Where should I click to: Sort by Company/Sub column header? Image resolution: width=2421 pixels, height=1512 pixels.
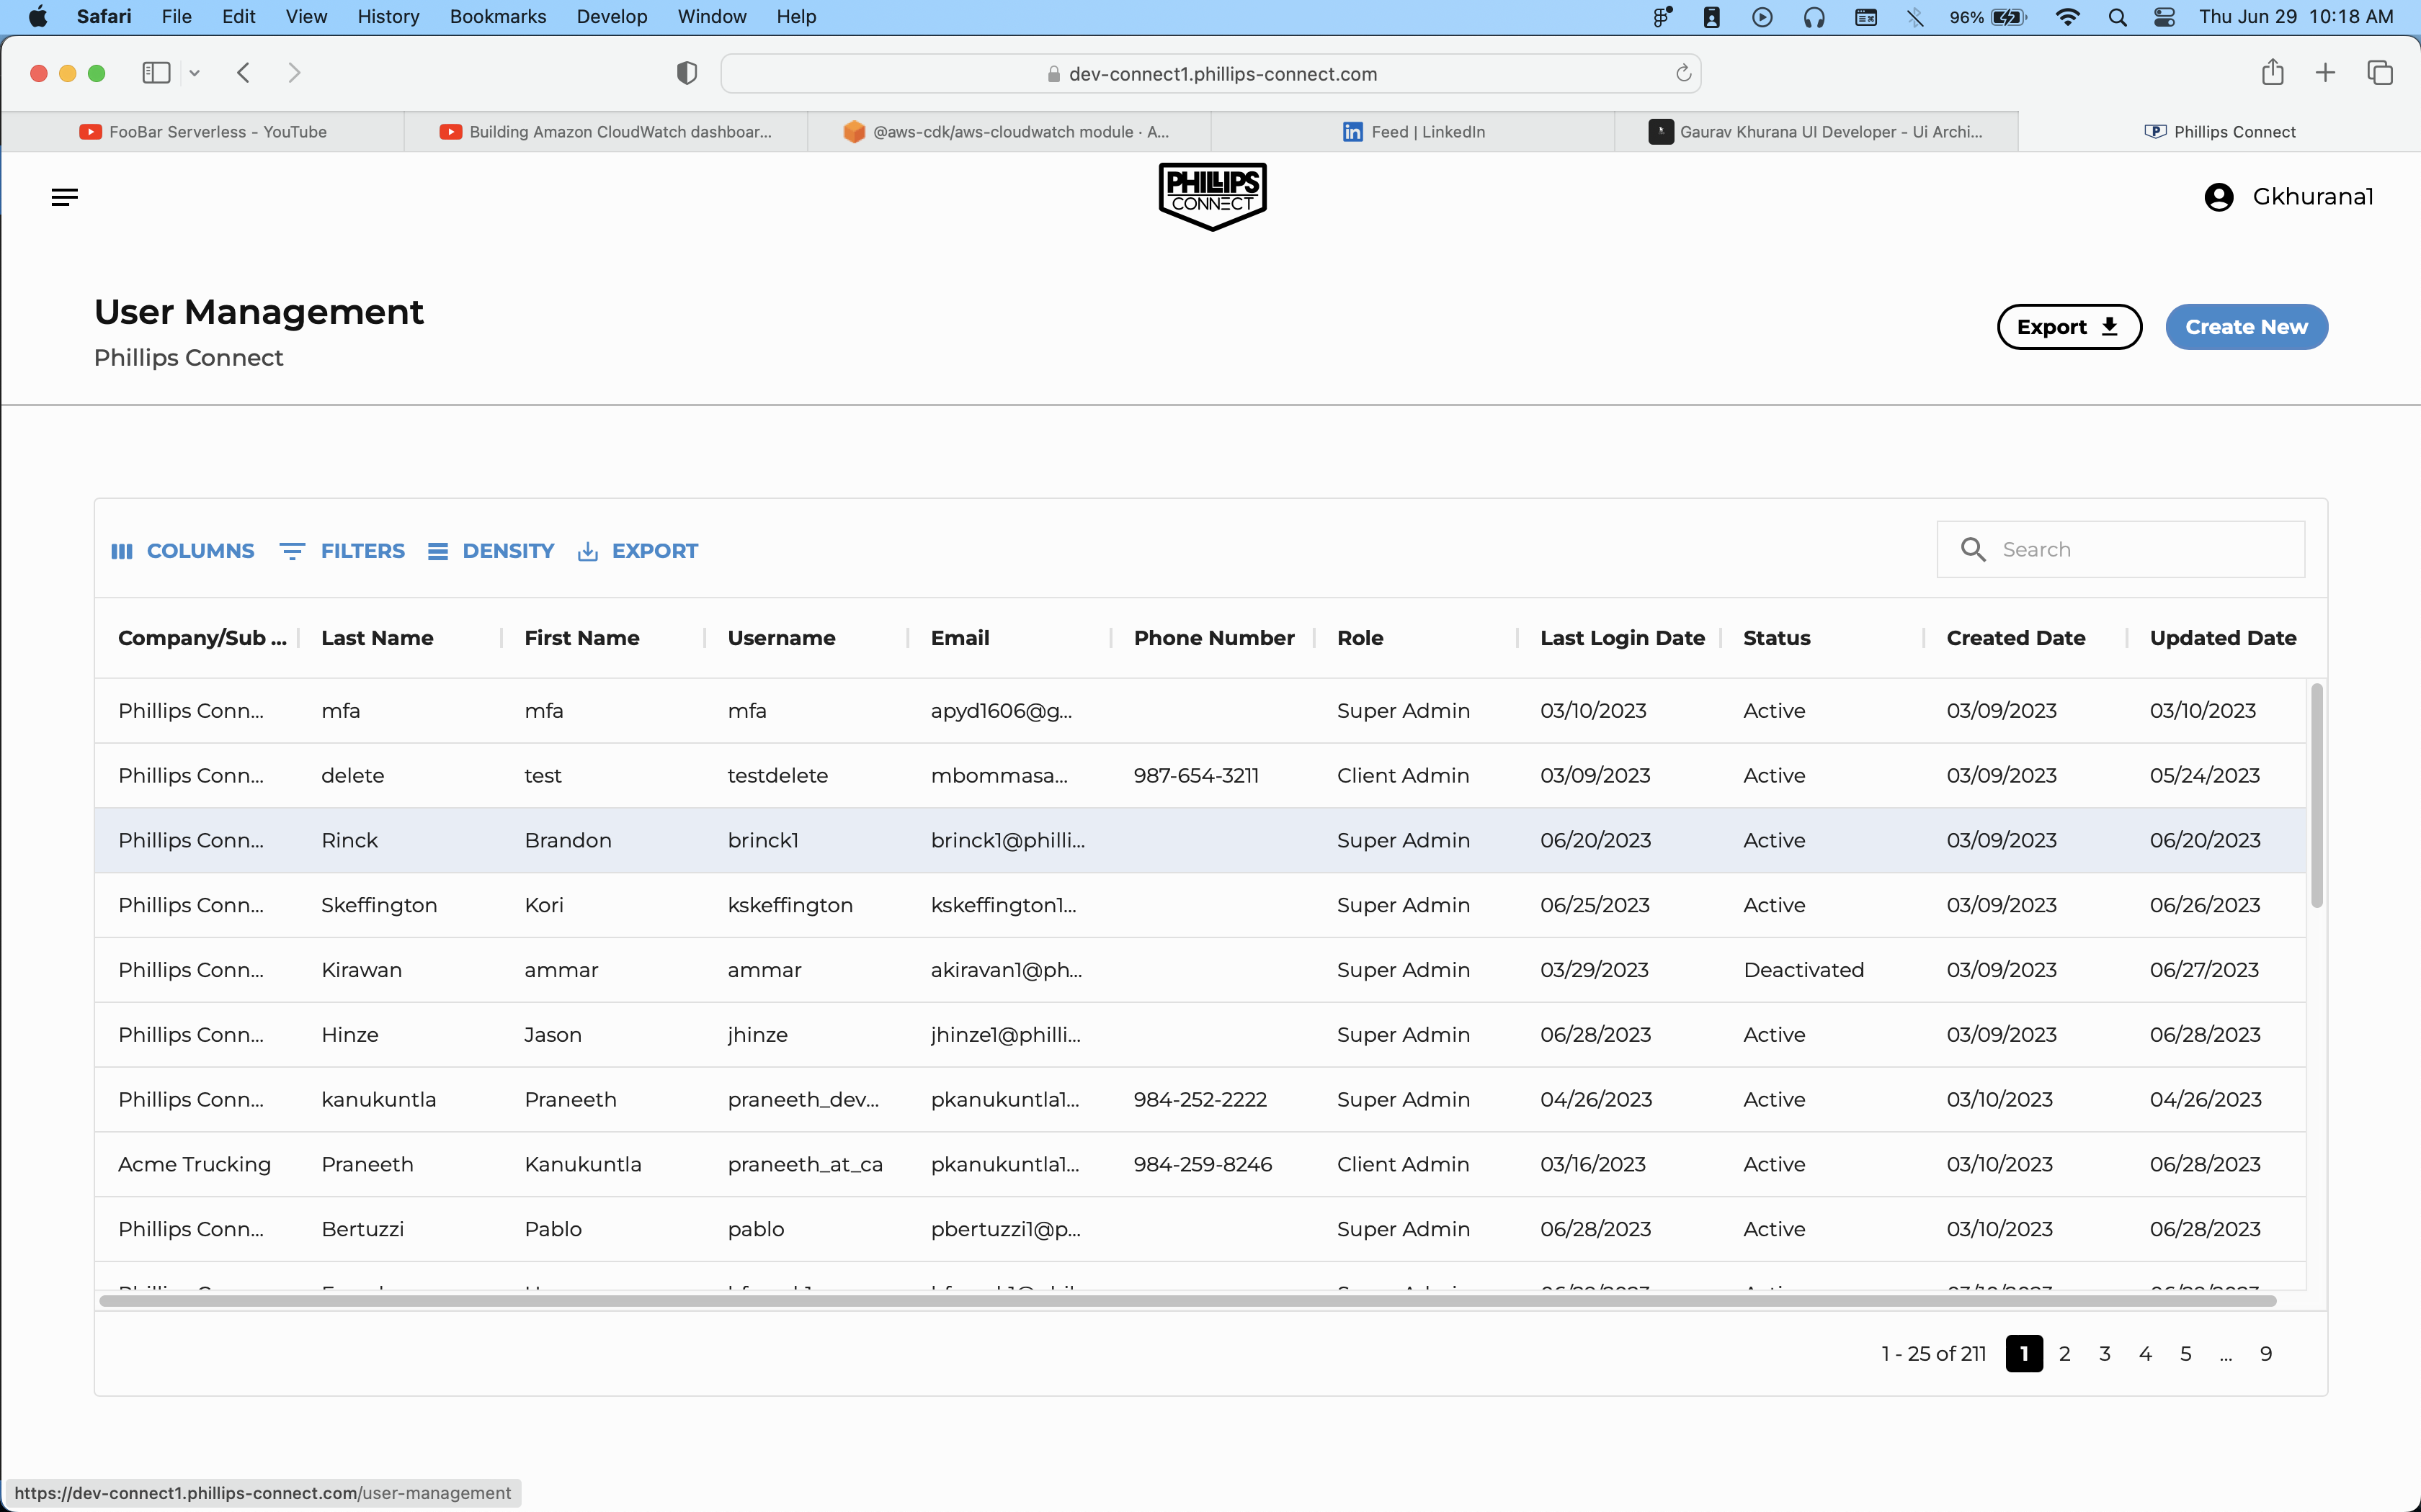coord(202,638)
